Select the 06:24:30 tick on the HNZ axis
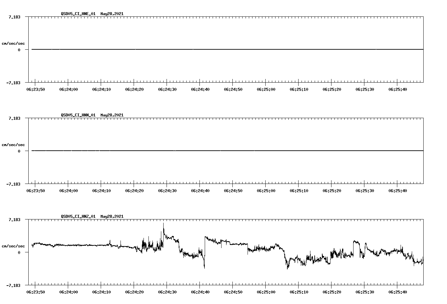This screenshot has width=447, height=304. 168,291
